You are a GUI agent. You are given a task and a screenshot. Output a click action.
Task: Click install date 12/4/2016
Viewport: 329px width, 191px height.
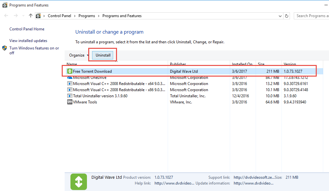(240, 96)
